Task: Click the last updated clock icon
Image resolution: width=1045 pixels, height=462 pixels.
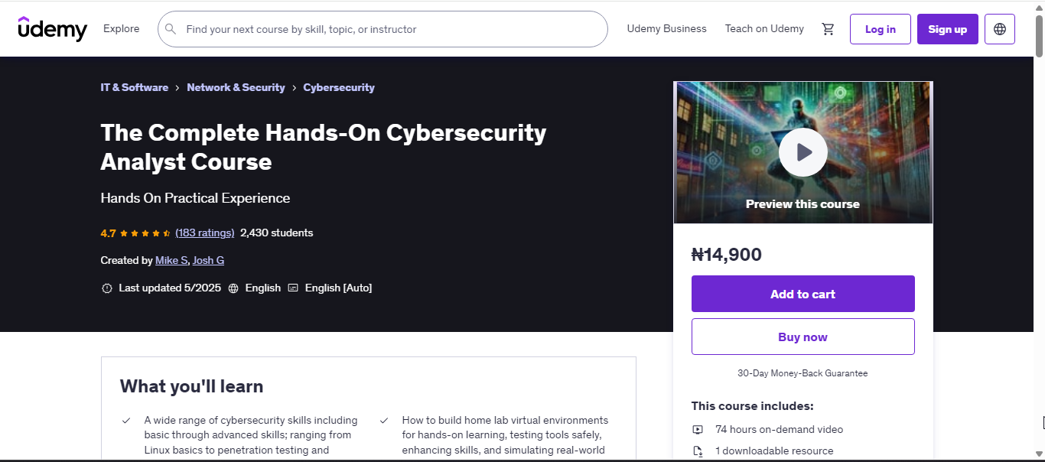Action: click(106, 288)
